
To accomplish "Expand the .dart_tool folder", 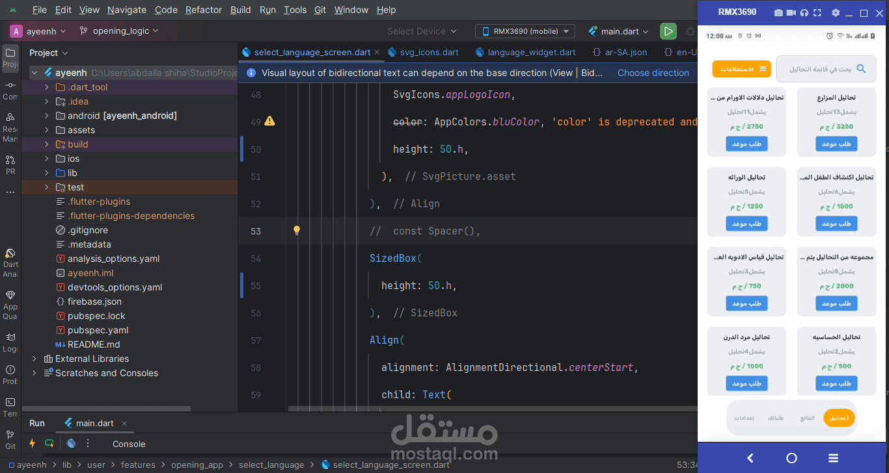I will pos(46,87).
